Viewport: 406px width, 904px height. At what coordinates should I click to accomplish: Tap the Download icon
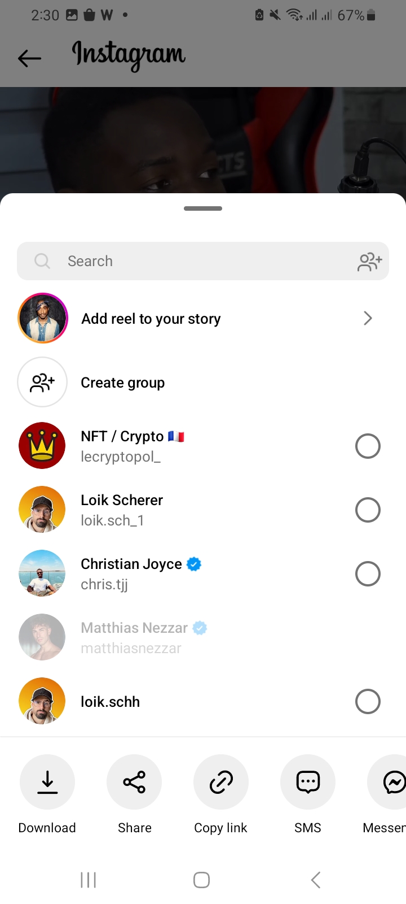tap(47, 782)
